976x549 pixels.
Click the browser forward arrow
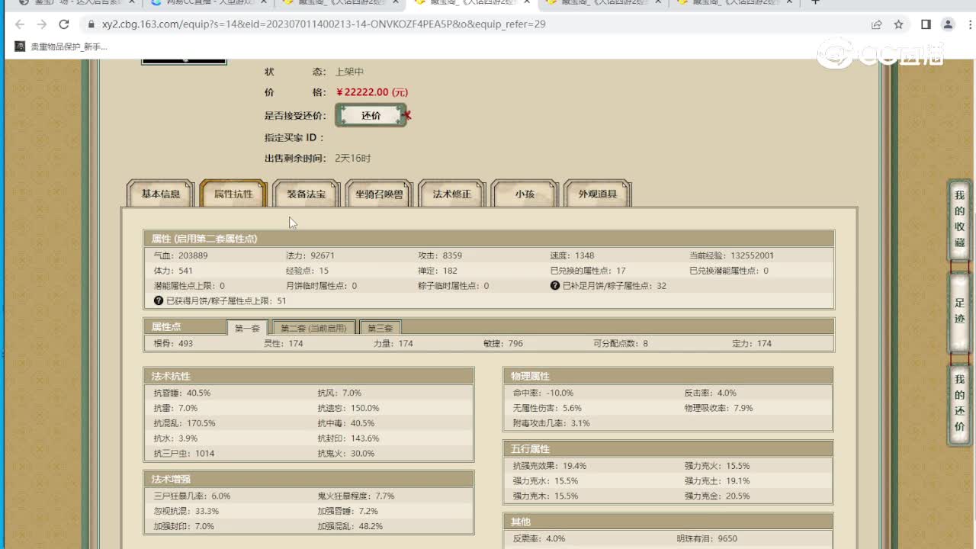tap(42, 24)
